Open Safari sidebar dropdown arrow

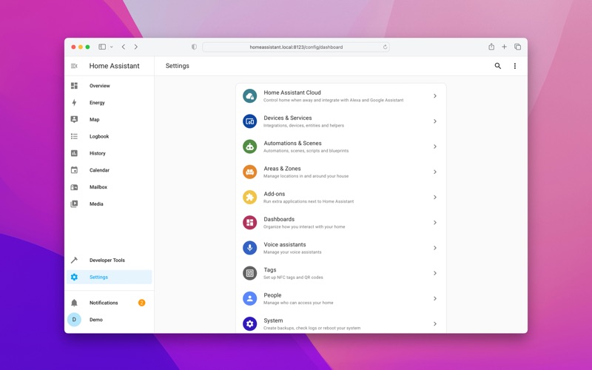[112, 47]
